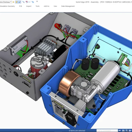Switch to the PCB tab
This screenshot has width=132, height=132.
(20, 6)
